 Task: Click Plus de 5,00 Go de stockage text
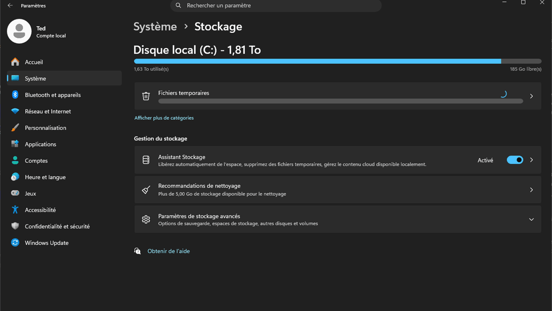(x=222, y=194)
